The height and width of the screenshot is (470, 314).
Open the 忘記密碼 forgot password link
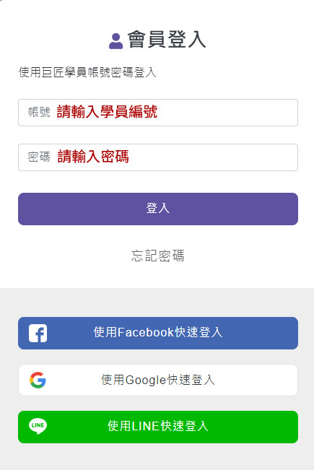point(158,256)
